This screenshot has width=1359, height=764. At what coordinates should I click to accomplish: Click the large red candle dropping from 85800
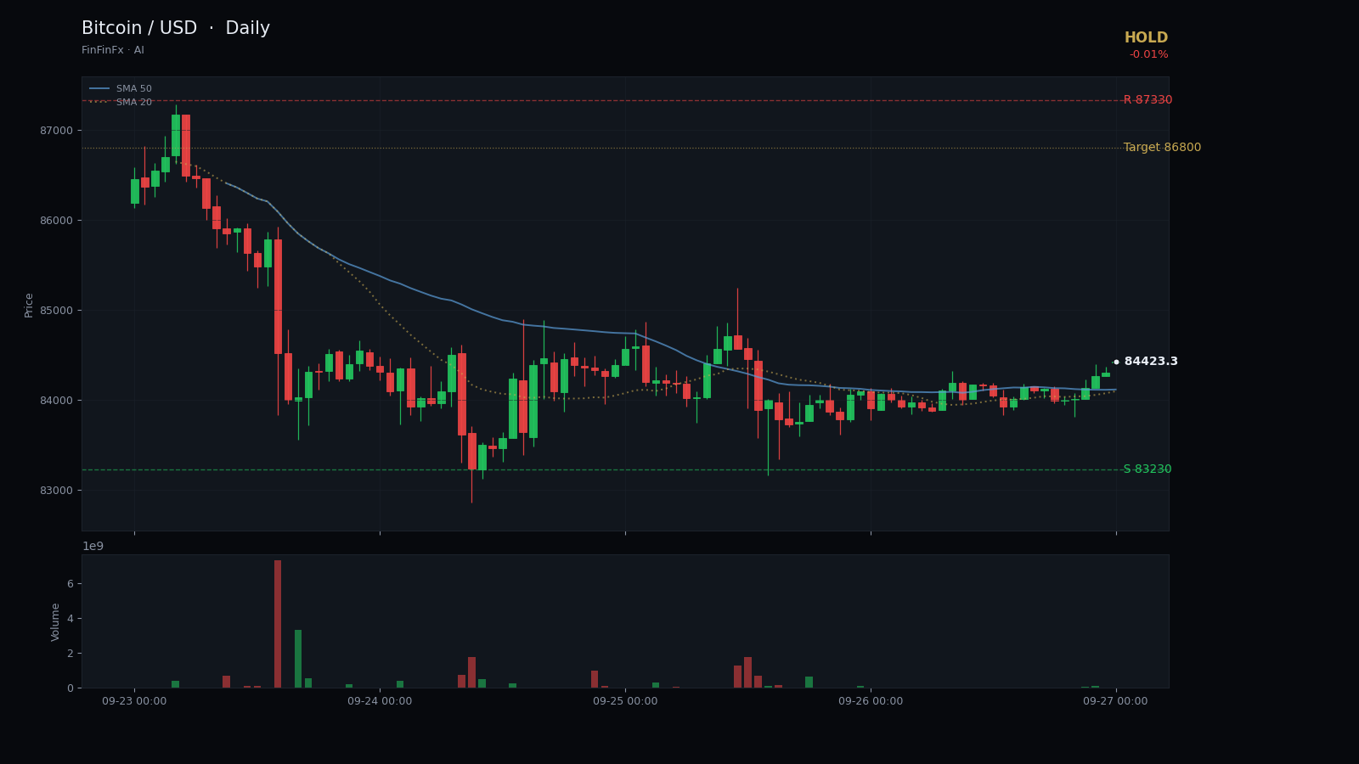pyautogui.click(x=278, y=296)
